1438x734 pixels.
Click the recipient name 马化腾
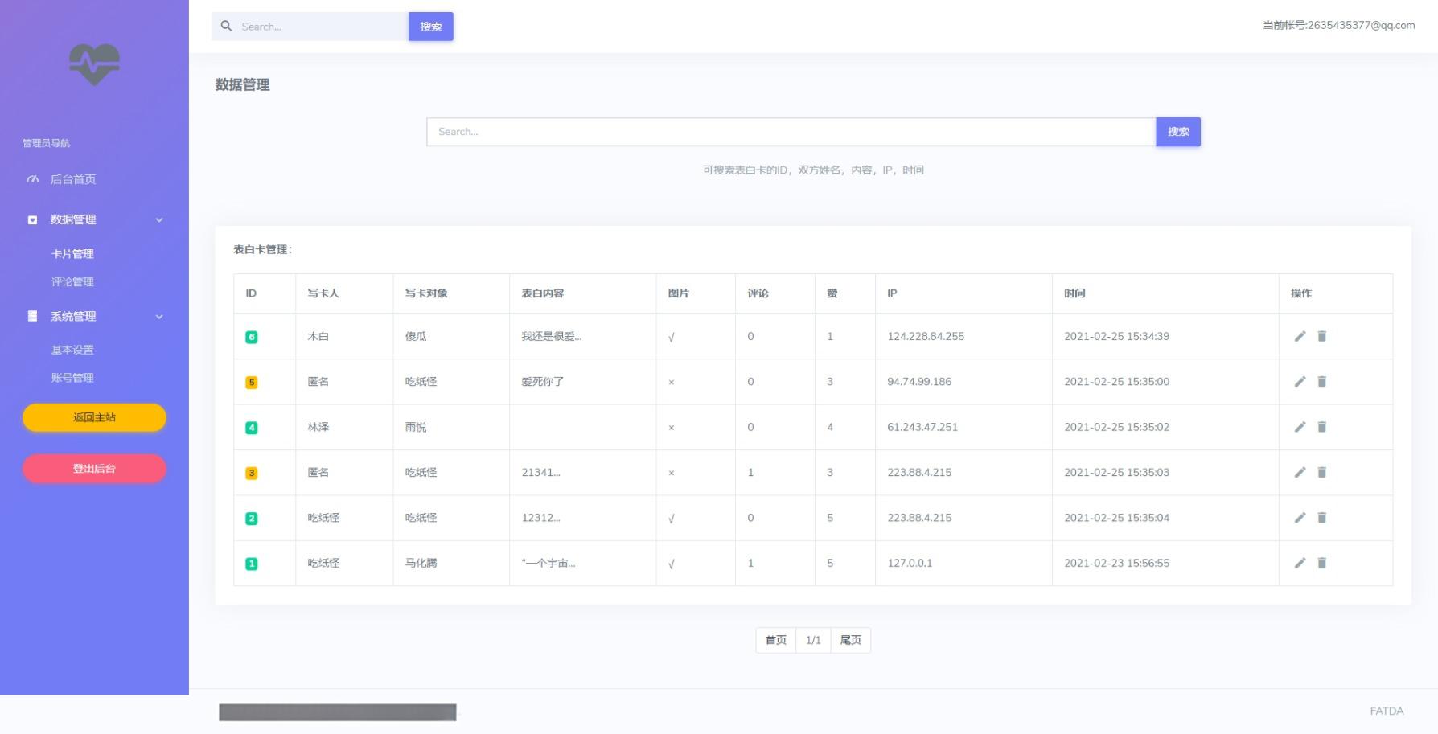click(x=421, y=563)
